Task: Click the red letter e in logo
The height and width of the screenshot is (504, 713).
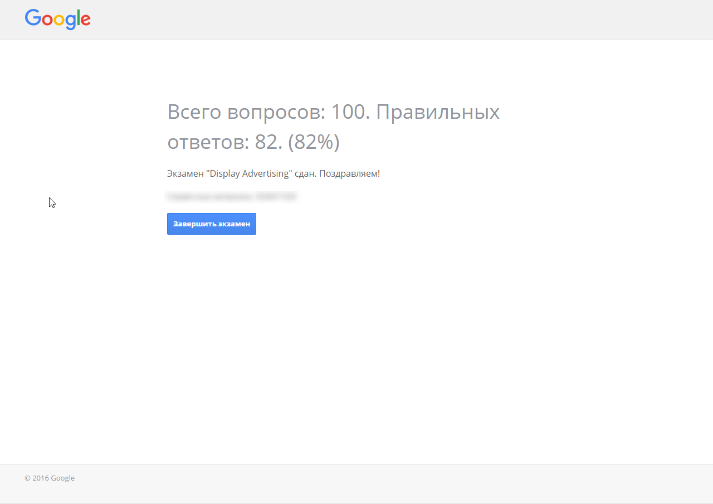Action: 85,21
